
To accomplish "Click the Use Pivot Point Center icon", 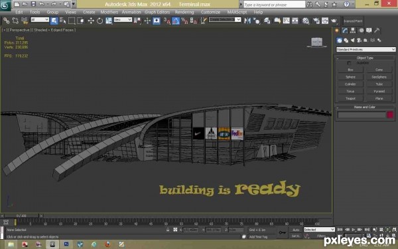I will [x=137, y=21].
